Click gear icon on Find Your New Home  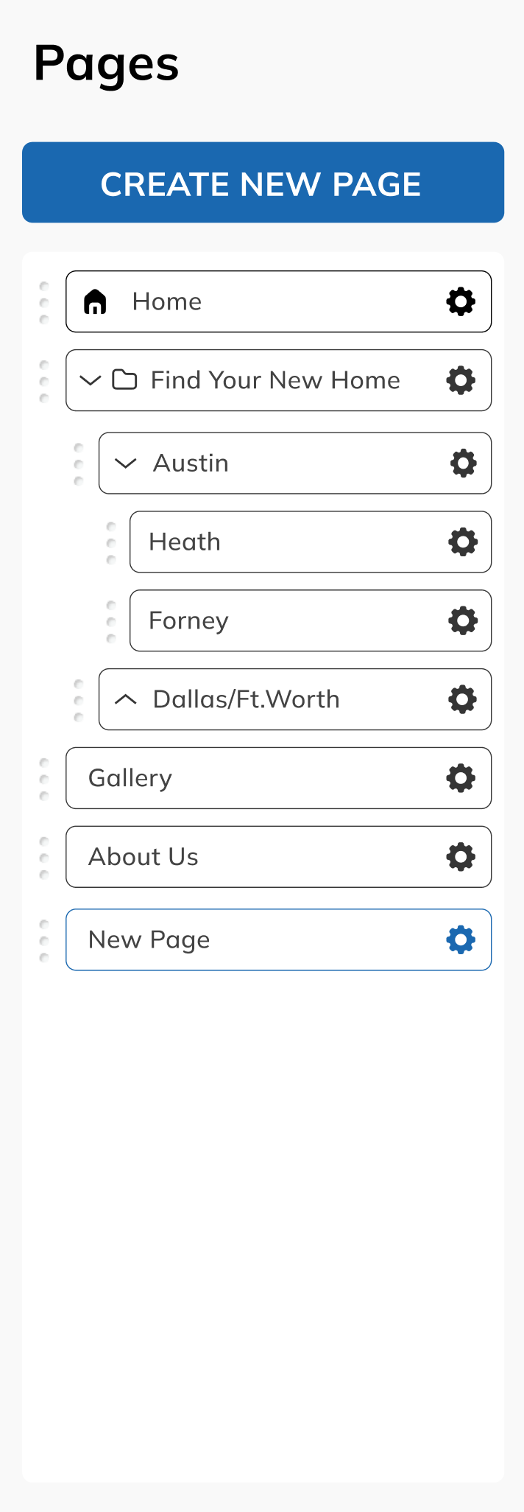pos(461,380)
